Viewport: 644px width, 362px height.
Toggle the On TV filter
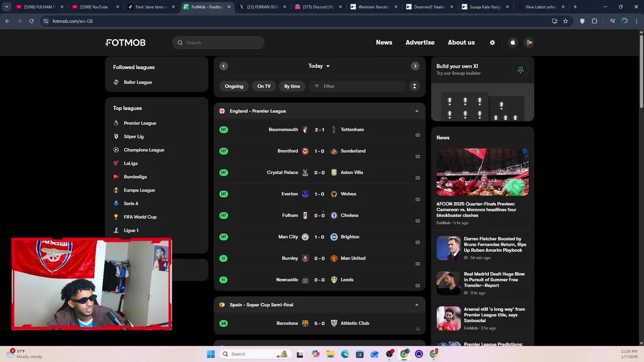coord(264,86)
